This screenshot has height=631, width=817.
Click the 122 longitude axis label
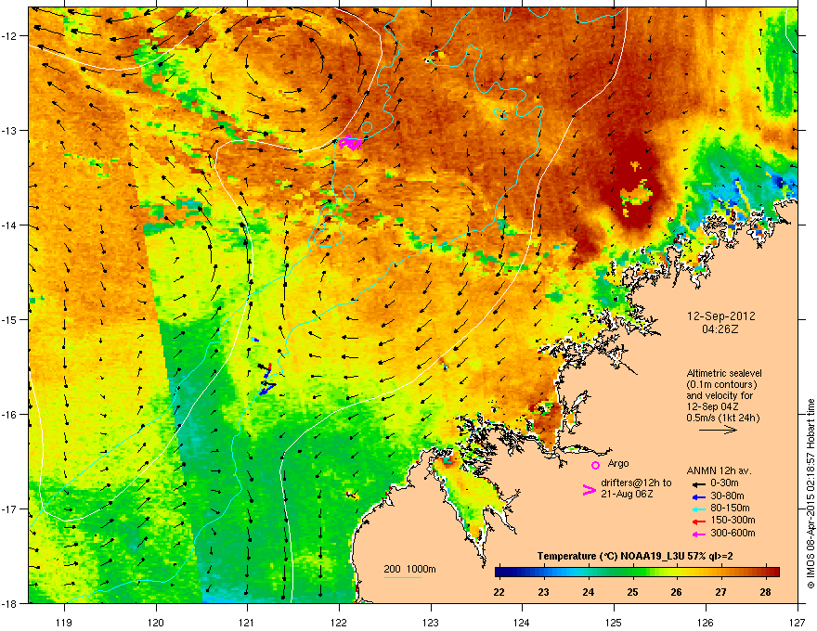(x=339, y=622)
